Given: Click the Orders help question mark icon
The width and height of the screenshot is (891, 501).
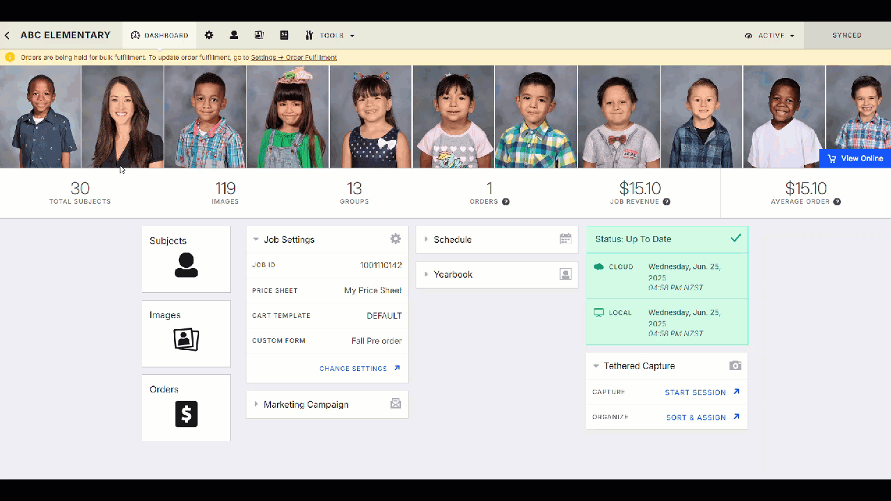Looking at the screenshot, I should point(506,202).
